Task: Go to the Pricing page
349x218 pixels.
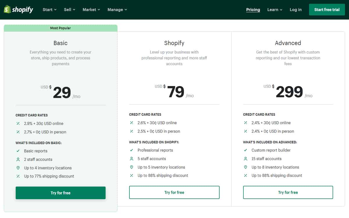Action: click(x=253, y=10)
